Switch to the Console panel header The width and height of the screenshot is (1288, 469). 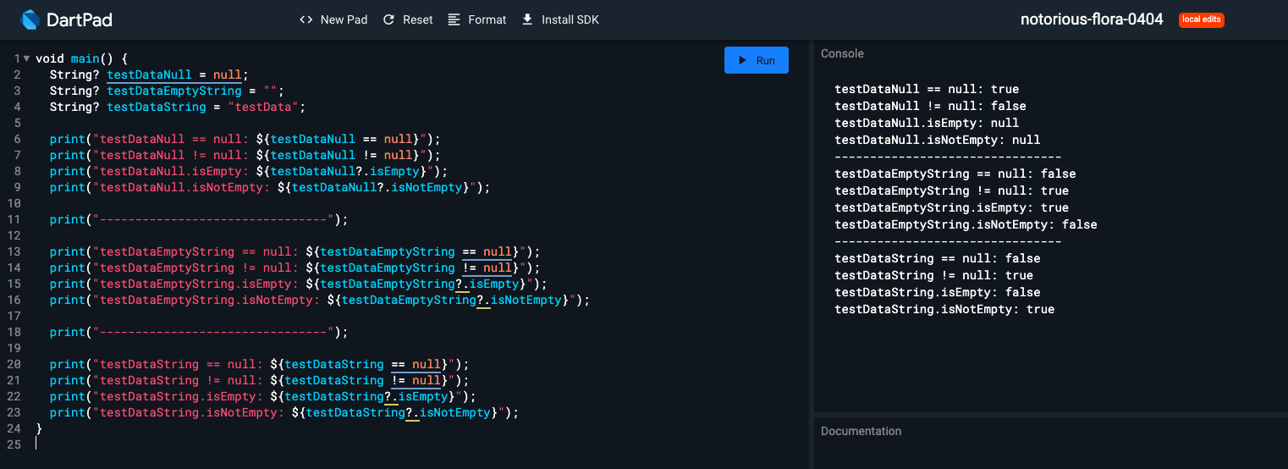click(842, 53)
